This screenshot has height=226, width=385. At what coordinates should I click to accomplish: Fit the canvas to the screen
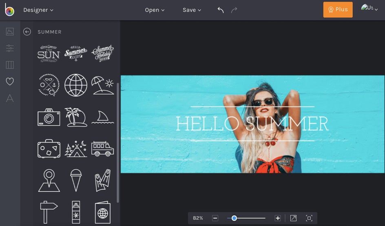click(309, 218)
